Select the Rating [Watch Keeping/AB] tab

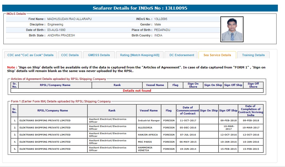(140, 55)
